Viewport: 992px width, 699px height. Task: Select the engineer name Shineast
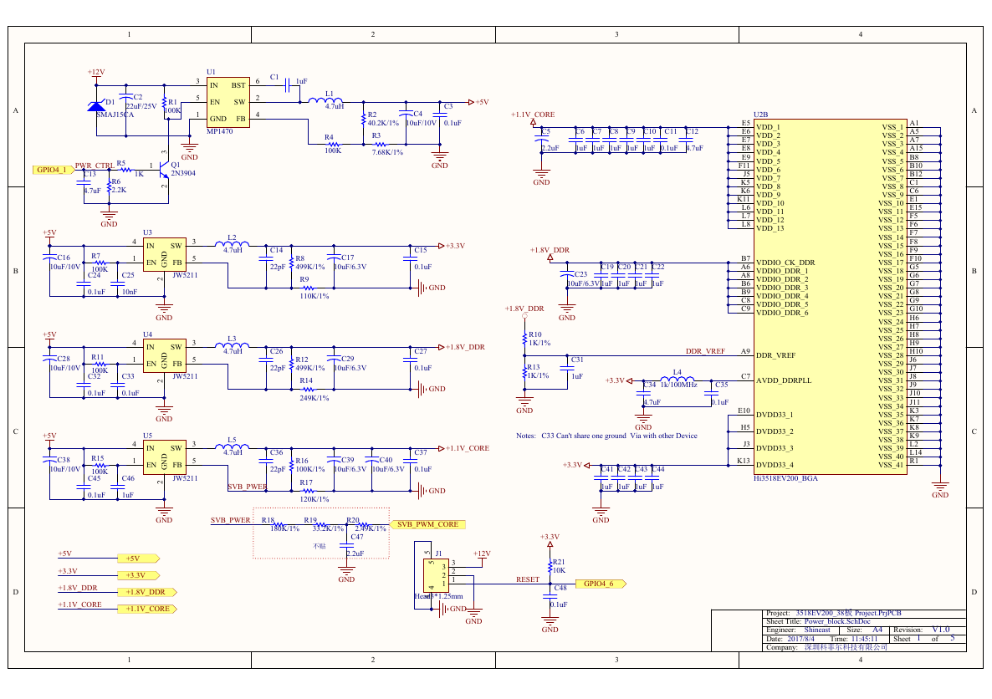pyautogui.click(x=816, y=630)
